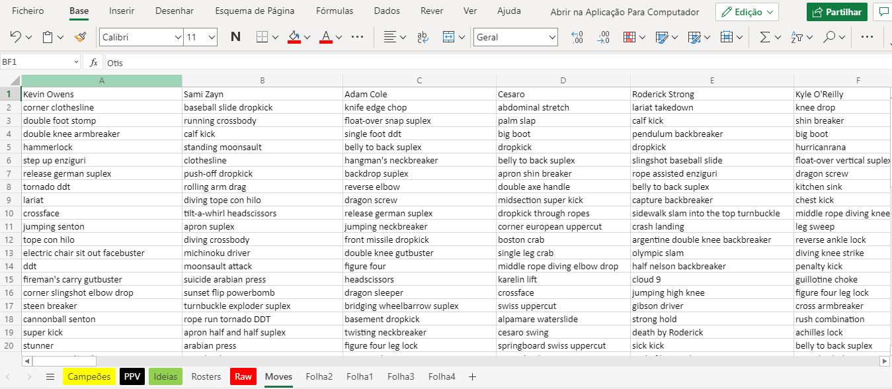The image size is (892, 389).
Task: Add a new sheet with plus button
Action: (x=472, y=376)
